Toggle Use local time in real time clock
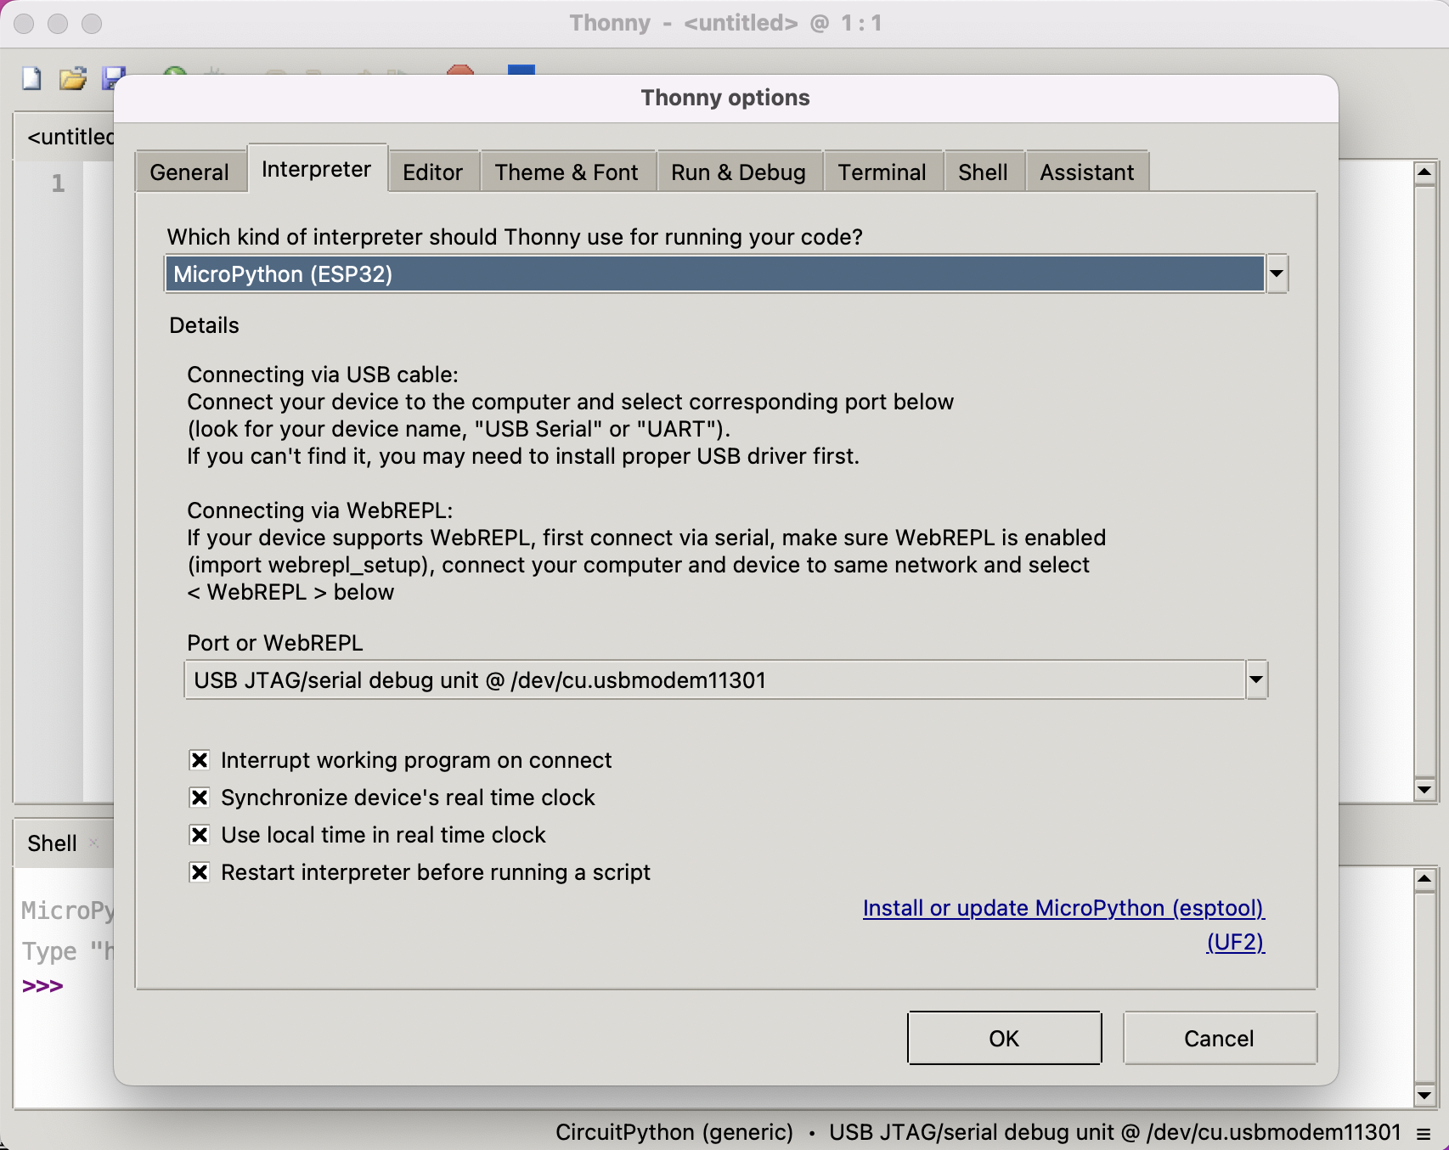This screenshot has height=1150, width=1449. click(x=200, y=835)
